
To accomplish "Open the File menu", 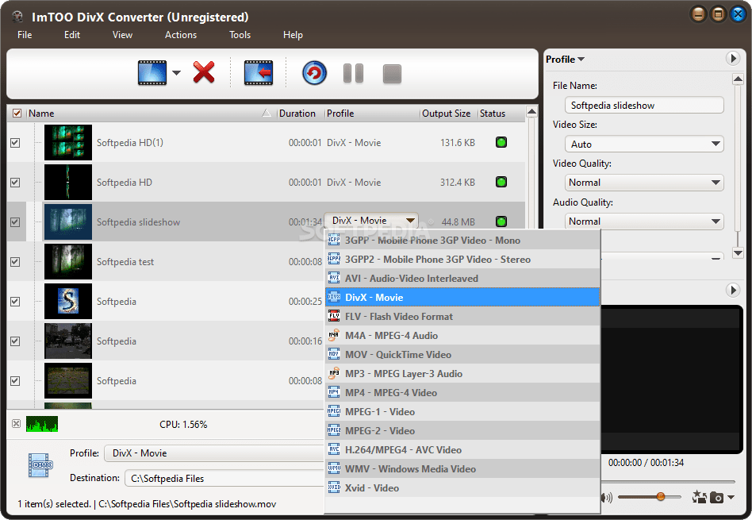I will click(x=25, y=35).
